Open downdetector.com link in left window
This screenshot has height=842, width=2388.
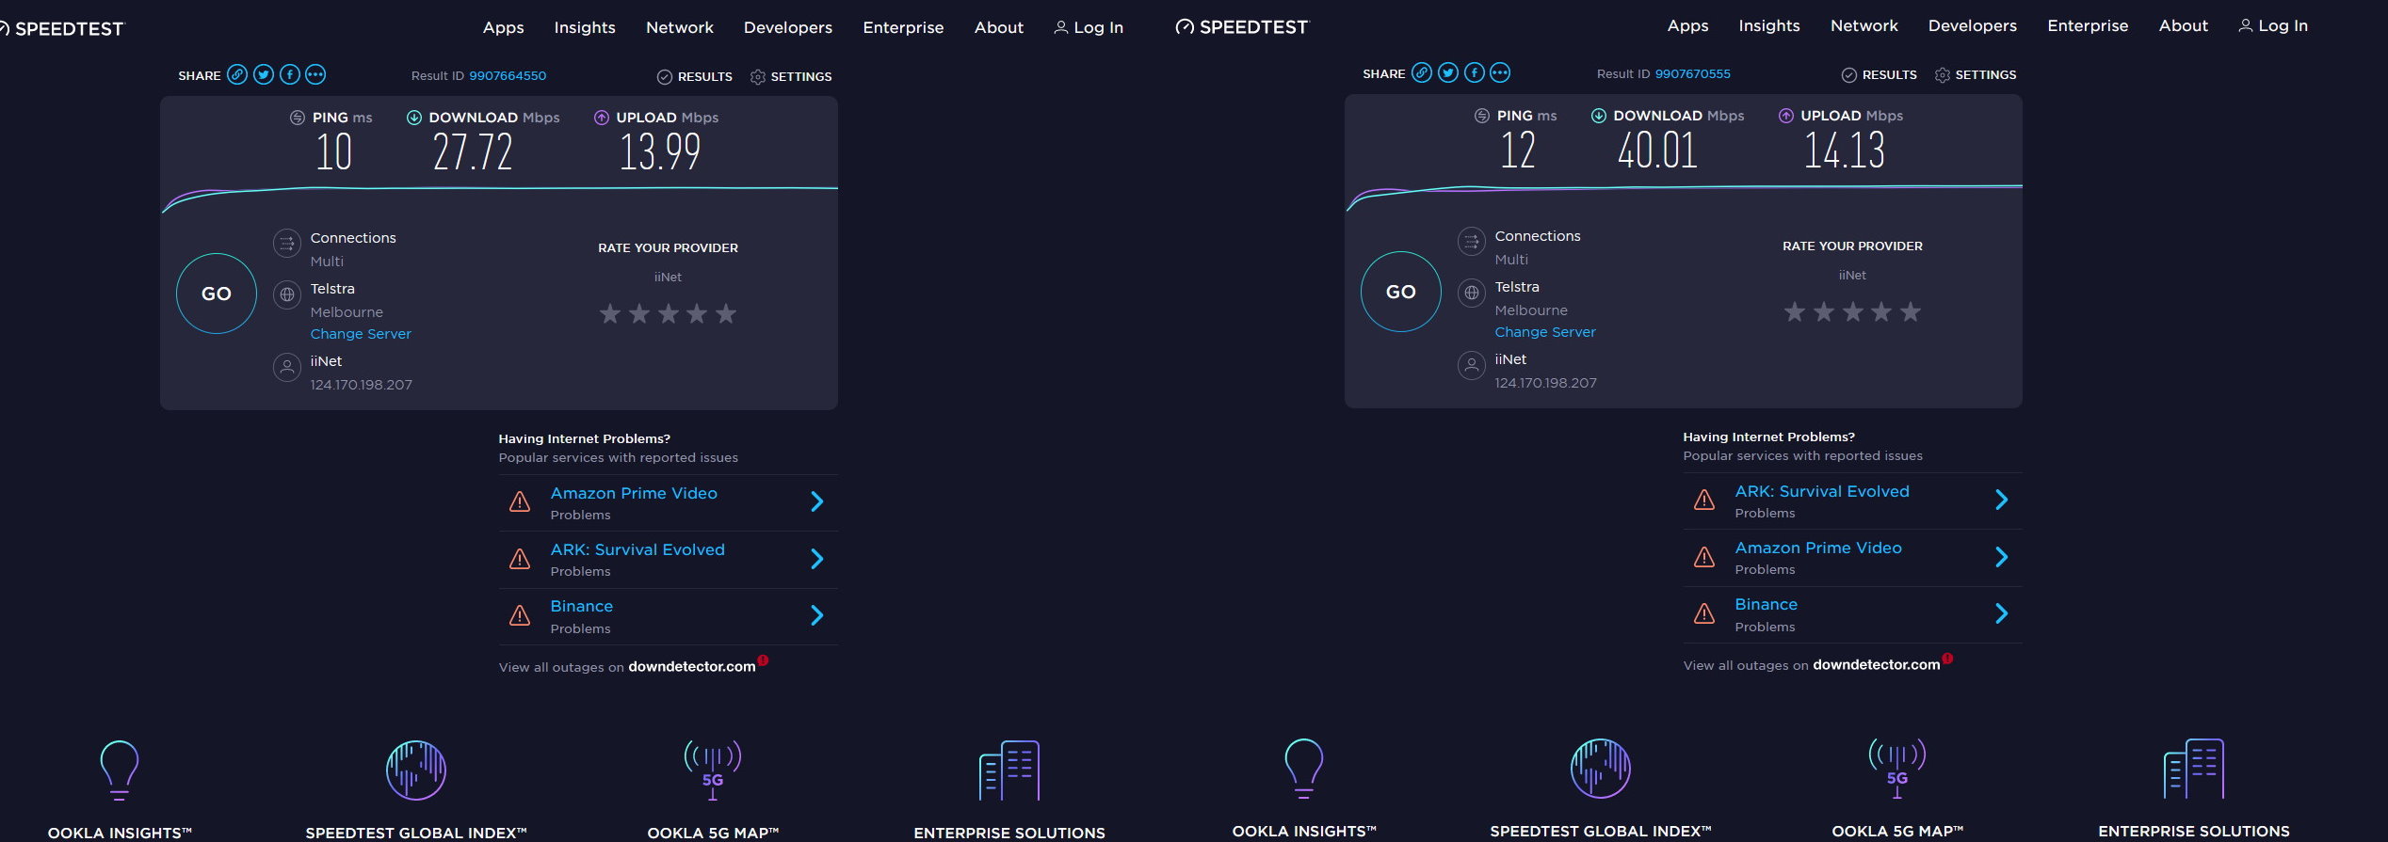692,667
